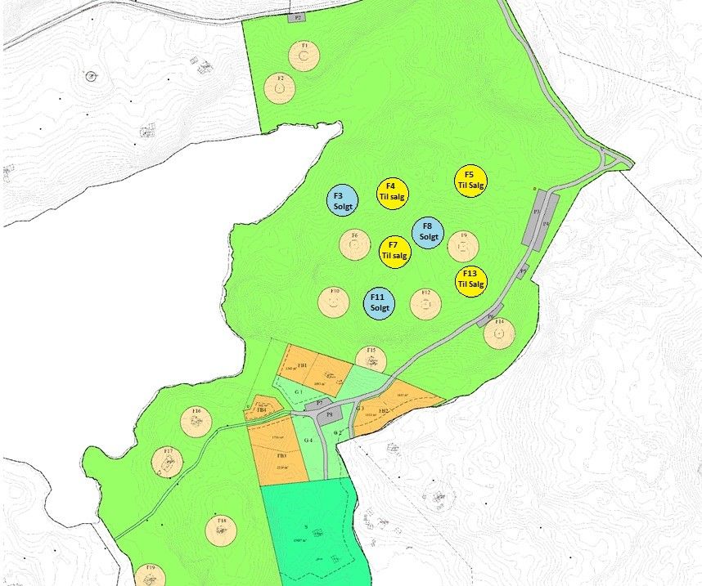Choose the blue F11 Solgt plot circle
The height and width of the screenshot is (586, 702).
[379, 302]
